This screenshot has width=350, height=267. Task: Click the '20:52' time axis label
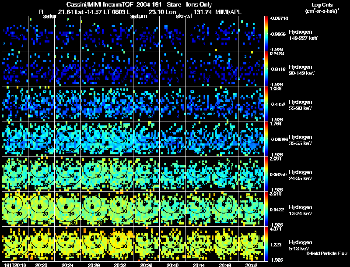click(251, 265)
